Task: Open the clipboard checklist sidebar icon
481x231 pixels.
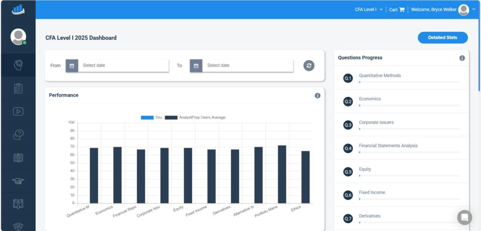Action: tap(18, 89)
